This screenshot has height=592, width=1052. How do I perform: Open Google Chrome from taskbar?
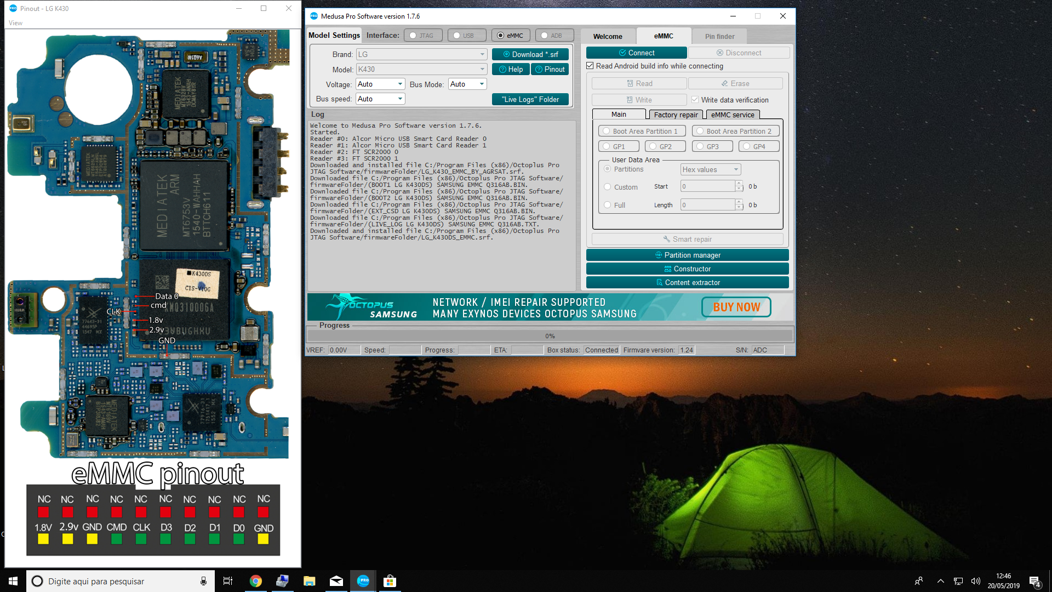255,581
